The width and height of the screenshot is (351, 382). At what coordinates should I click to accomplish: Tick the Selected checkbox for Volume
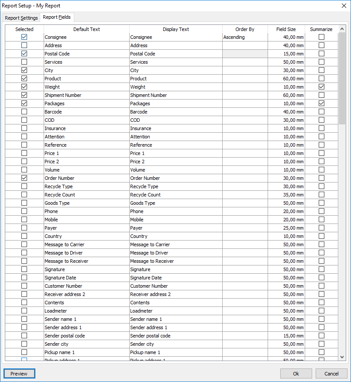coord(24,170)
